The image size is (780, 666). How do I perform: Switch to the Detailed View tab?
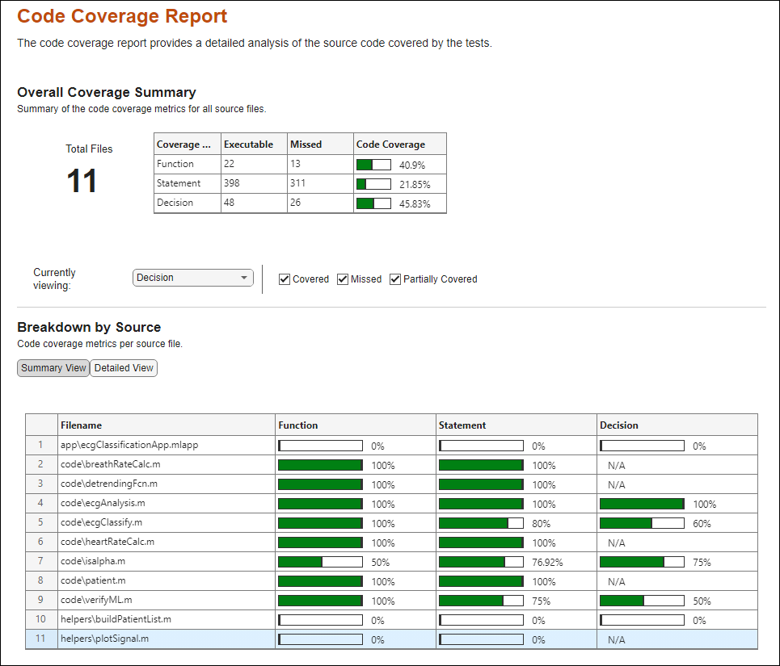click(123, 367)
